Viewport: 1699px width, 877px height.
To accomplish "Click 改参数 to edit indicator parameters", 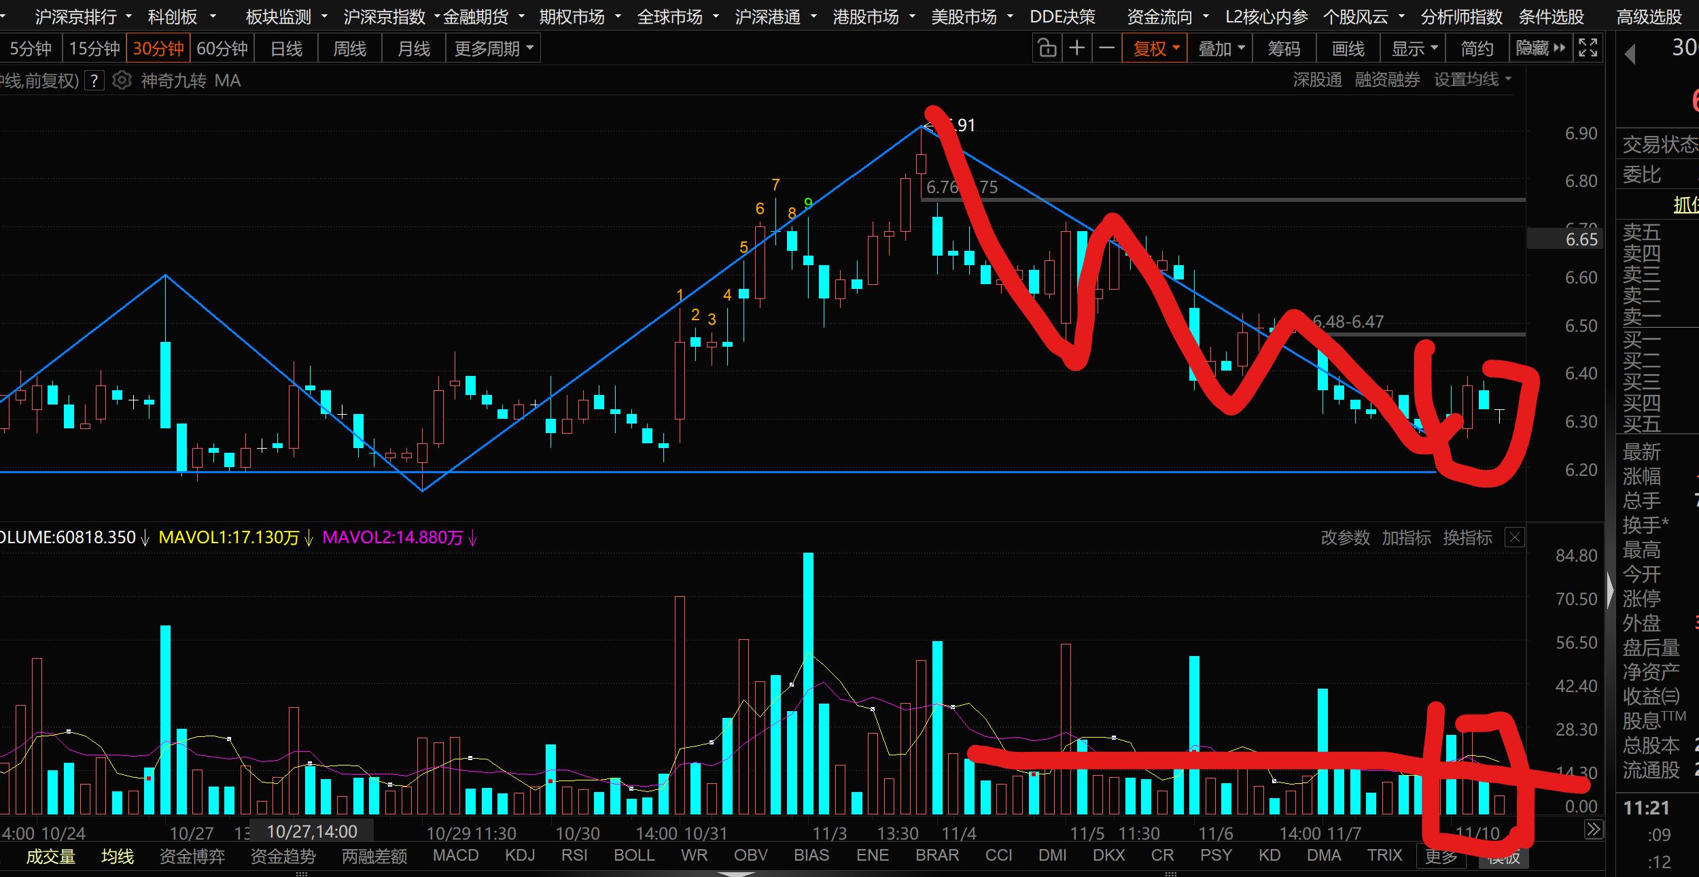I will pos(1345,538).
